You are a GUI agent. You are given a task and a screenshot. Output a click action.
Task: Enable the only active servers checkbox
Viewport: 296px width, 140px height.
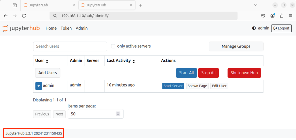coord(113,46)
